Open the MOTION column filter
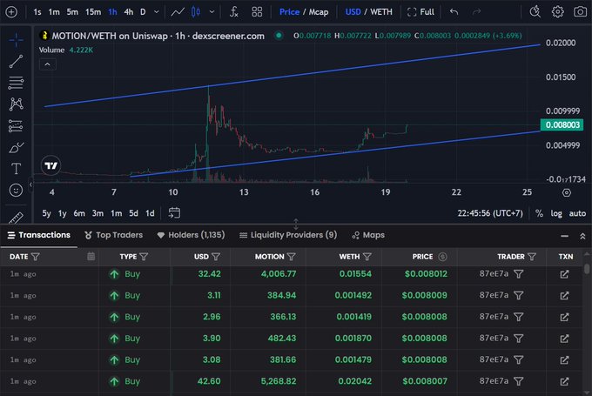 (x=291, y=257)
